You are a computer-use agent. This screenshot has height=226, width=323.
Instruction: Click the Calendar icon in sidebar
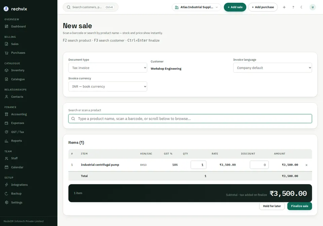coord(7,167)
